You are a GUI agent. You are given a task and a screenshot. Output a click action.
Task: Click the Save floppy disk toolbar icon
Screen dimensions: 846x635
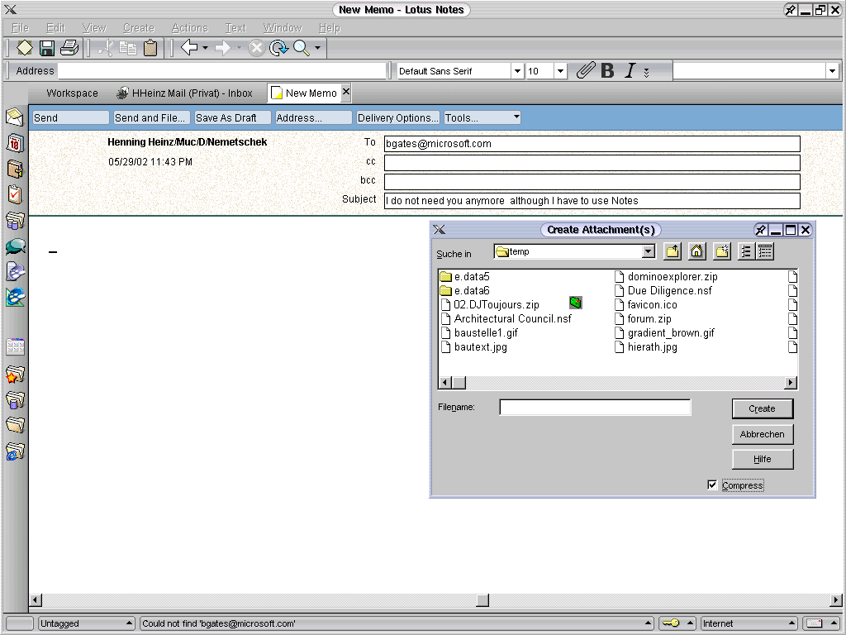pos(47,48)
